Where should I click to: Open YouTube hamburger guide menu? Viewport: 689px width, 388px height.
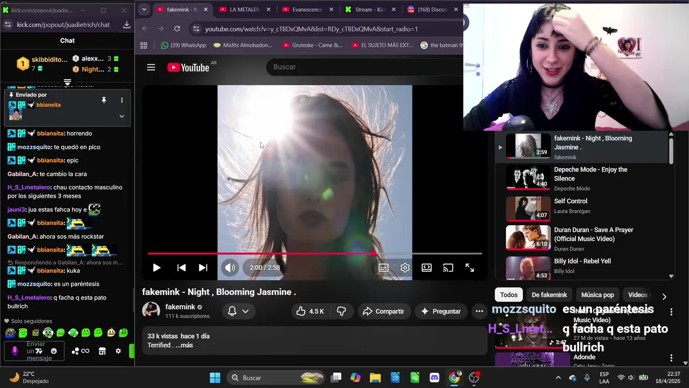pyautogui.click(x=151, y=67)
